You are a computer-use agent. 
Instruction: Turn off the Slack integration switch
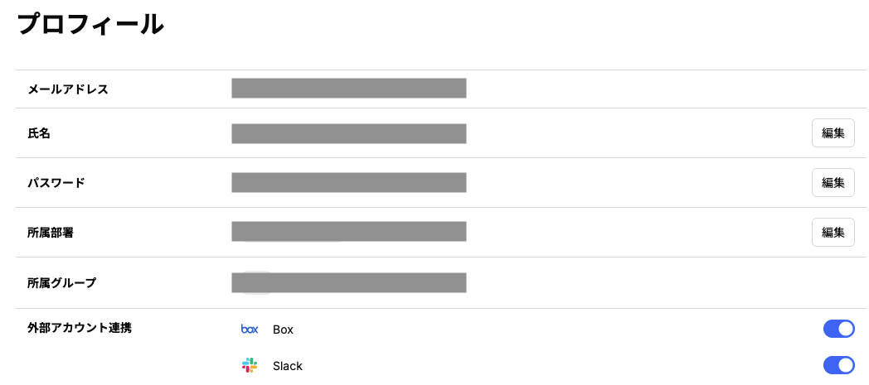[838, 365]
